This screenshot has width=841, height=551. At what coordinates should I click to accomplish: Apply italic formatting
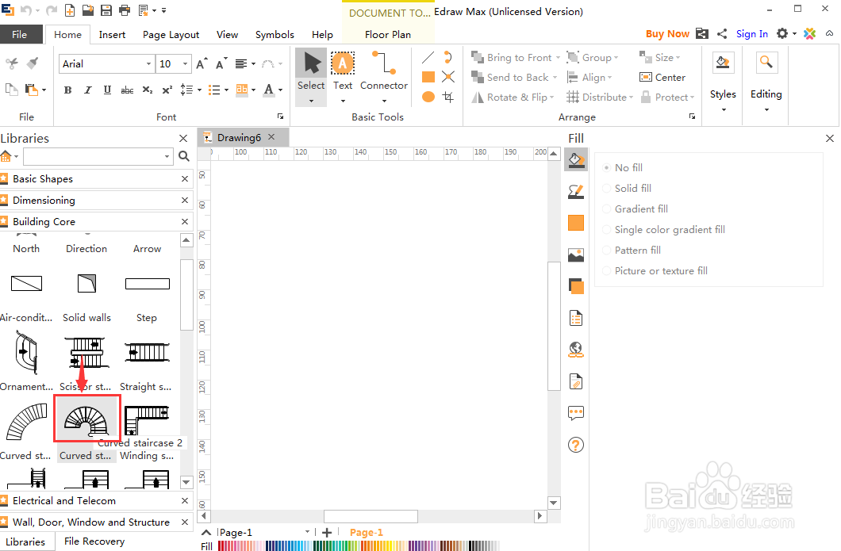88,90
